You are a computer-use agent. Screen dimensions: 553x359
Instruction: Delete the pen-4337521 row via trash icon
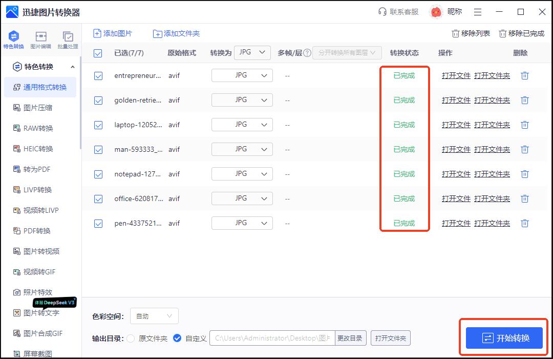click(x=525, y=223)
